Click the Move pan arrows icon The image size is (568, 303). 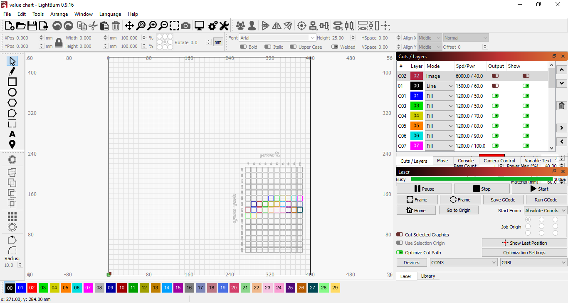tap(129, 26)
